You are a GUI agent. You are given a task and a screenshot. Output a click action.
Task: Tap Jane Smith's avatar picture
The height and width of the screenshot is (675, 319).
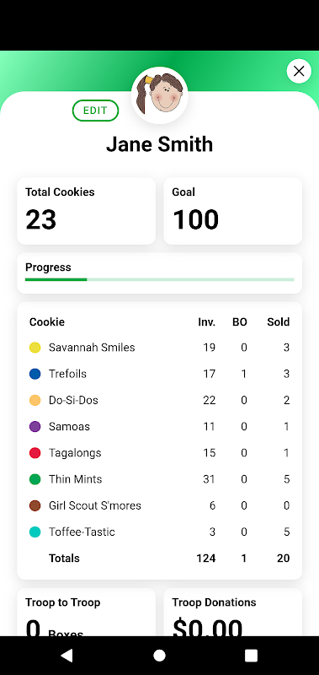coord(160,95)
